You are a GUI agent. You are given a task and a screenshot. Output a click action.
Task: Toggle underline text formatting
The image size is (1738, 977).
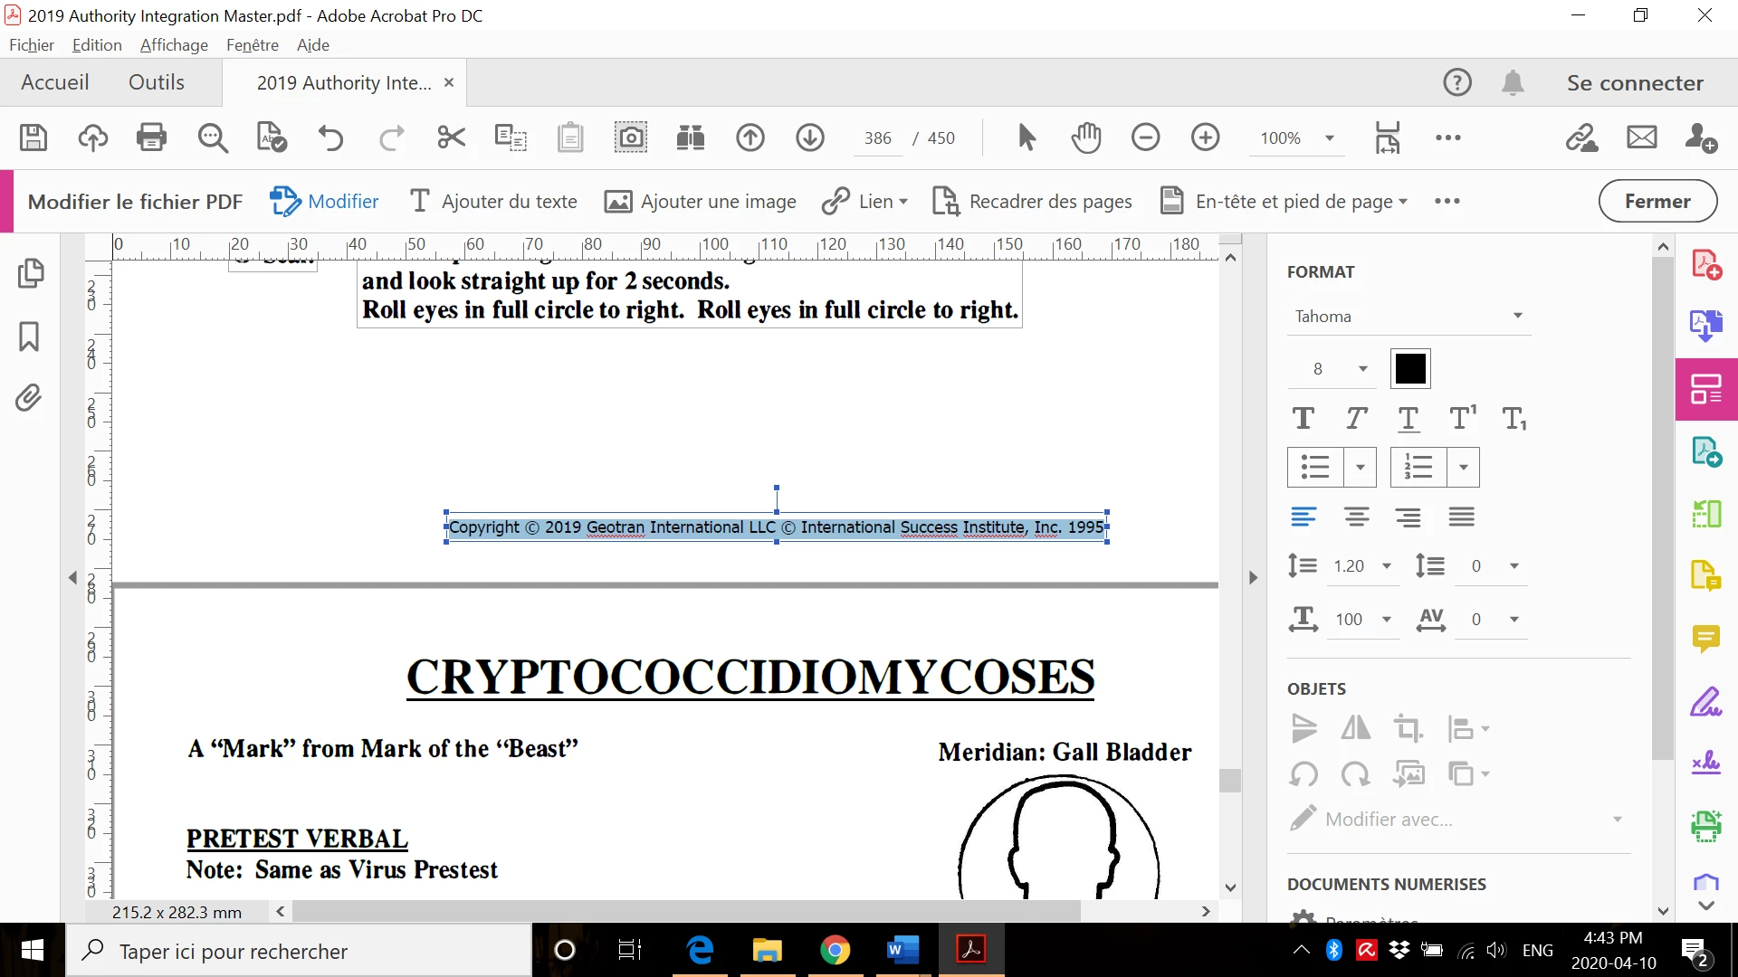(1409, 418)
